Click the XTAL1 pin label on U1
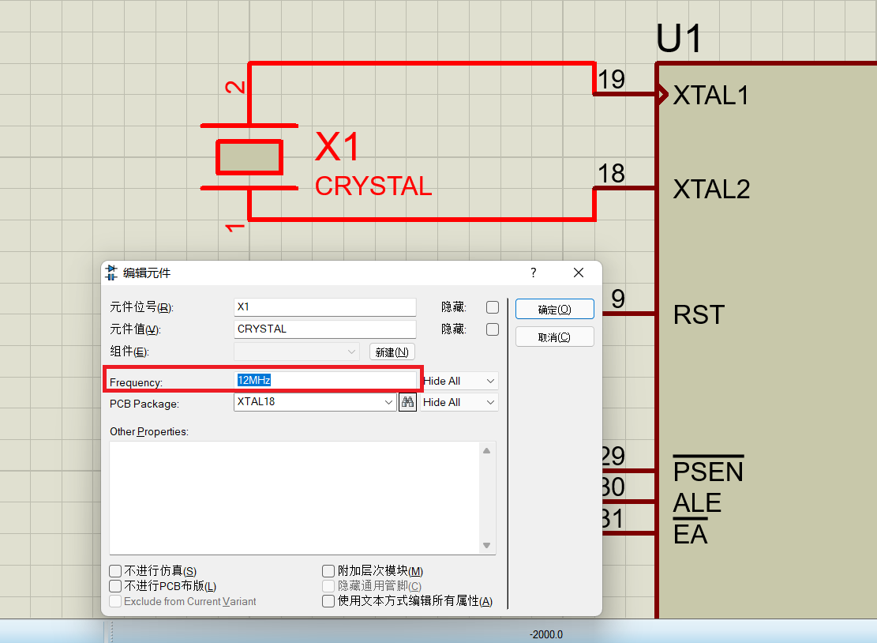 pyautogui.click(x=711, y=95)
